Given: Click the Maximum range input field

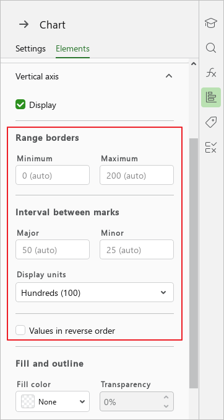Looking at the screenshot, I should (x=137, y=175).
